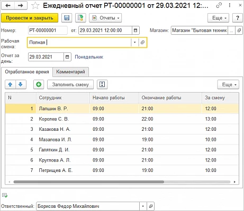Image resolution: width=244 pixels, height=211 pixels.
Task: Open Рабочая смена record icon
Action: point(142,42)
